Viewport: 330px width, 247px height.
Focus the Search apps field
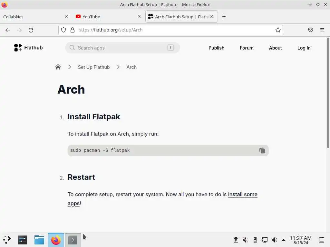122,48
